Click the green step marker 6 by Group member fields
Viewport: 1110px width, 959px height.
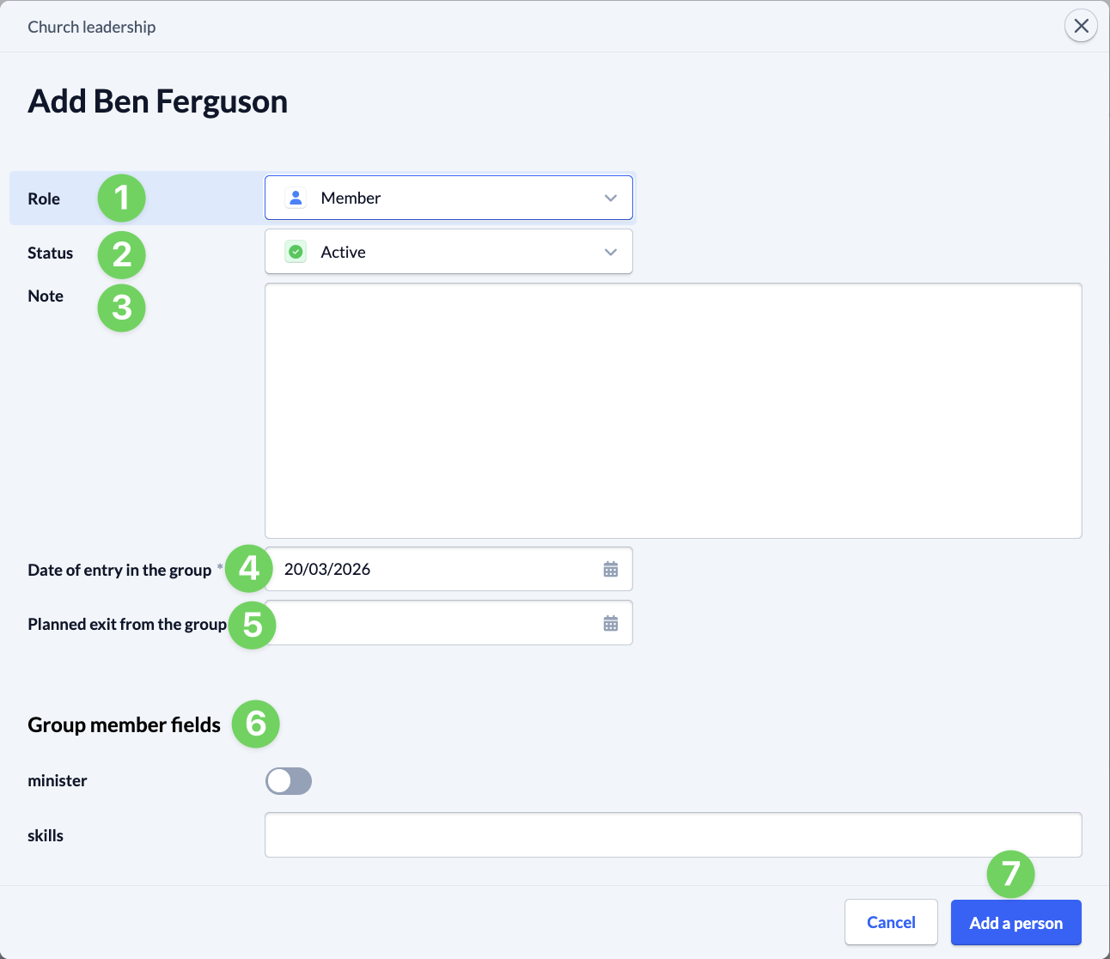[x=255, y=724]
